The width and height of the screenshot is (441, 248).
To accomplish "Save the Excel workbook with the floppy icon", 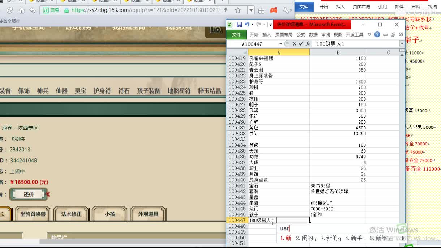I will (x=239, y=25).
